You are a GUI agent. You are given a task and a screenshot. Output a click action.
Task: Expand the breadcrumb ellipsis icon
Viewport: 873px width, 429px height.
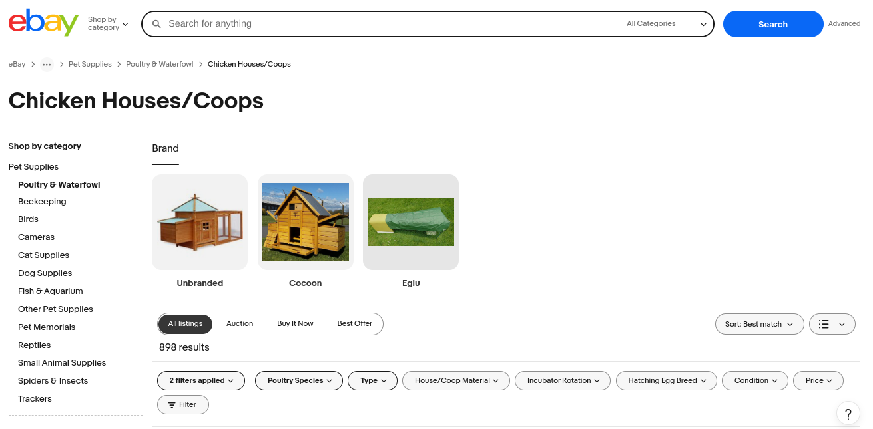(x=46, y=64)
